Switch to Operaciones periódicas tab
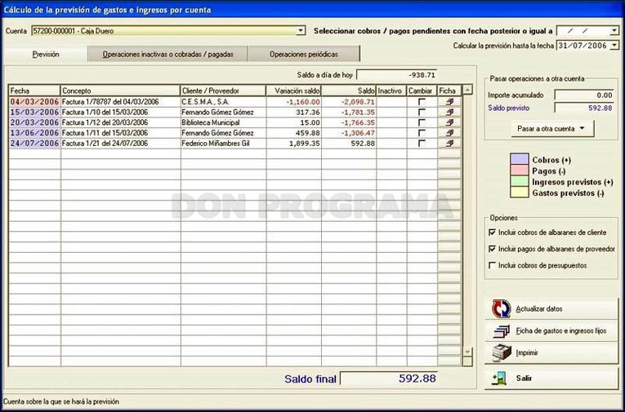Image resolution: width=625 pixels, height=412 pixels. point(304,54)
